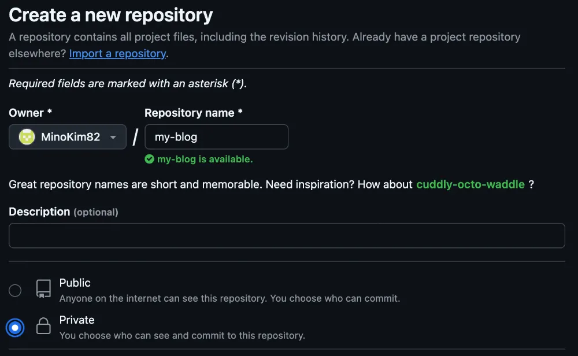Screen dimensions: 578x356
Task: Click the slash separator between owner and name
Action: point(135,137)
